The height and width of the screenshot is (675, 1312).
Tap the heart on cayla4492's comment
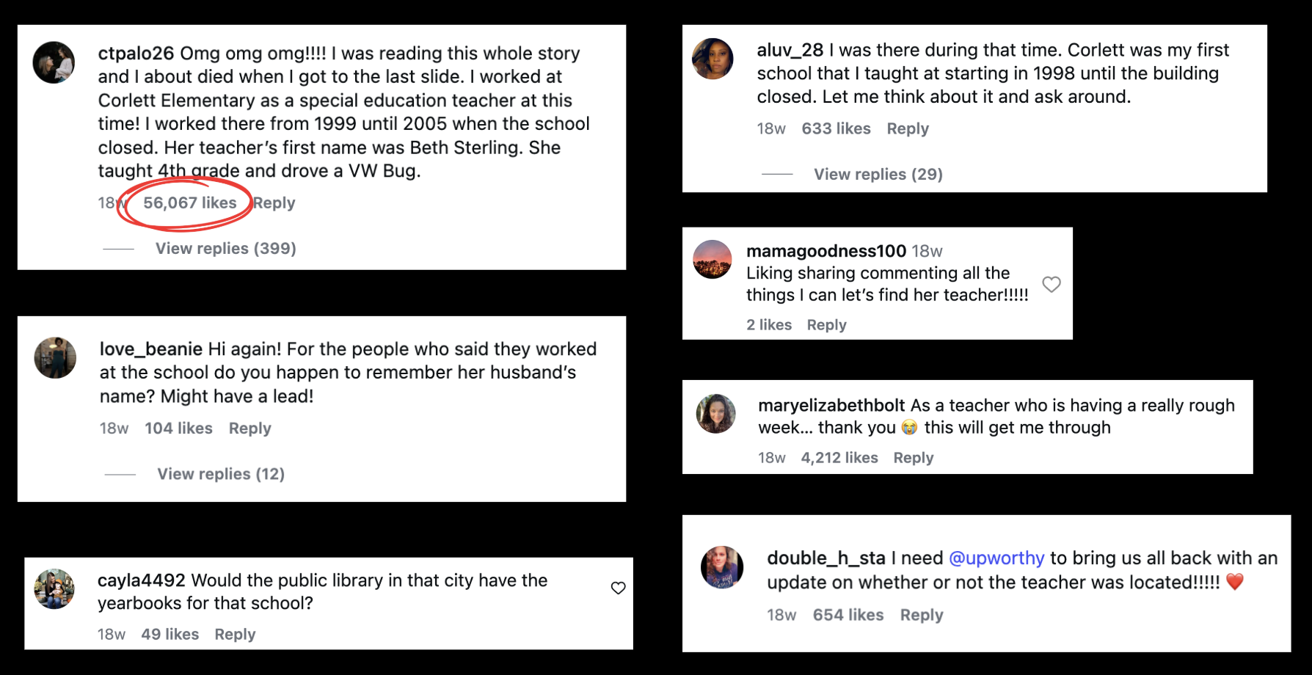click(x=619, y=588)
